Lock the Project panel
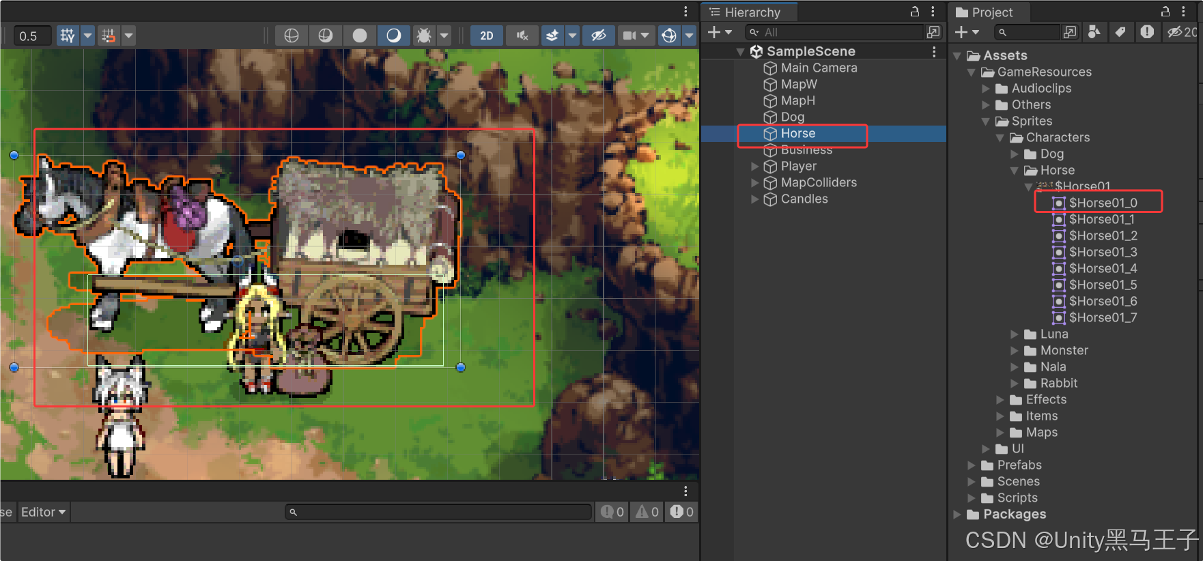The height and width of the screenshot is (561, 1203). [1165, 12]
